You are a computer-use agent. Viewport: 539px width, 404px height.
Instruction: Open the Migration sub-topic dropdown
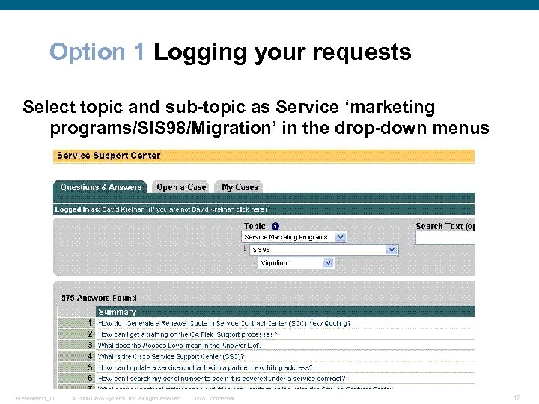(296, 263)
